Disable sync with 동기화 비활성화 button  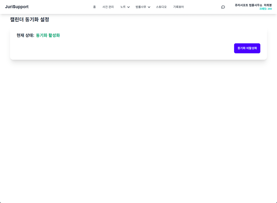247,48
